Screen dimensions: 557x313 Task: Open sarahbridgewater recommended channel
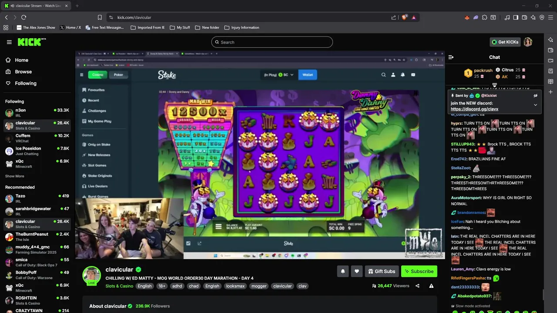click(37, 211)
